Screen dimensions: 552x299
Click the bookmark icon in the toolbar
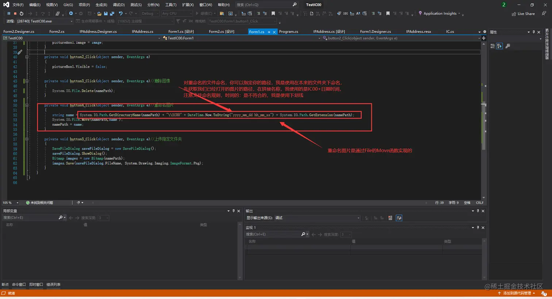point(273,14)
